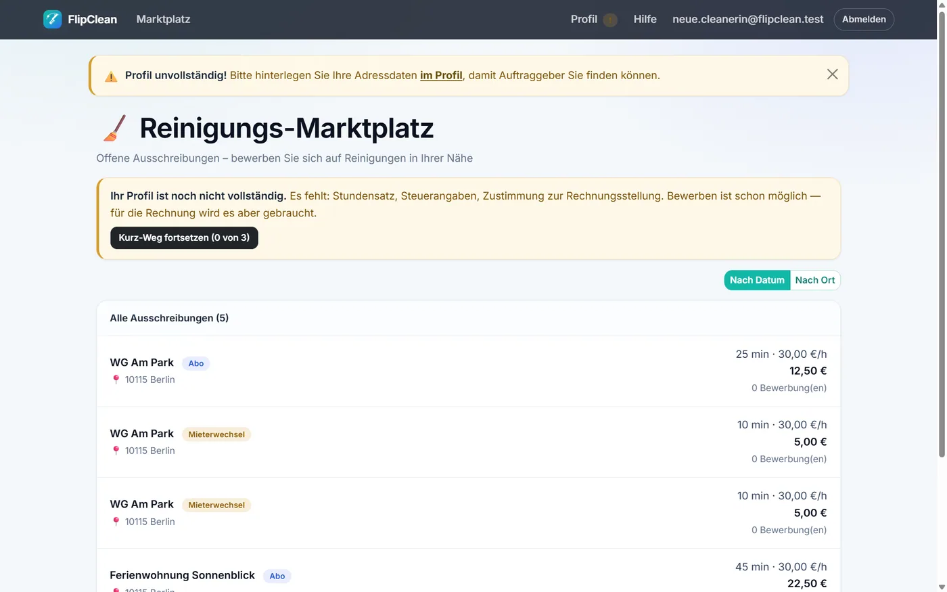Open the WG Am Park listing tagged Abo

tap(468, 371)
